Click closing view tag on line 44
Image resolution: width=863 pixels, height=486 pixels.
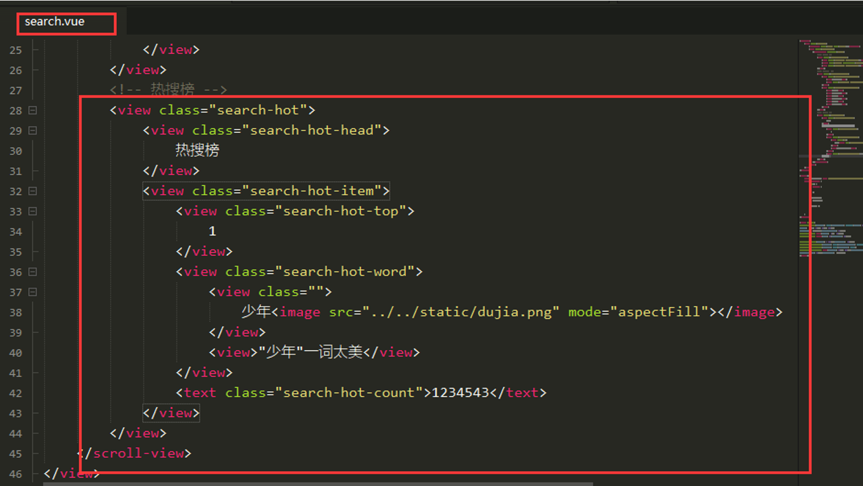(x=138, y=433)
